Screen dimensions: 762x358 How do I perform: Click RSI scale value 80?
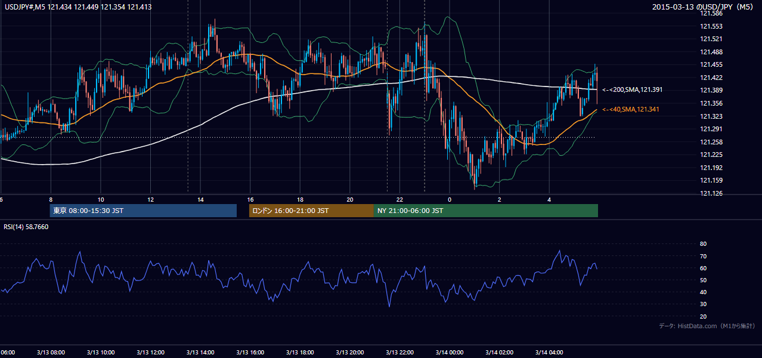pos(703,244)
